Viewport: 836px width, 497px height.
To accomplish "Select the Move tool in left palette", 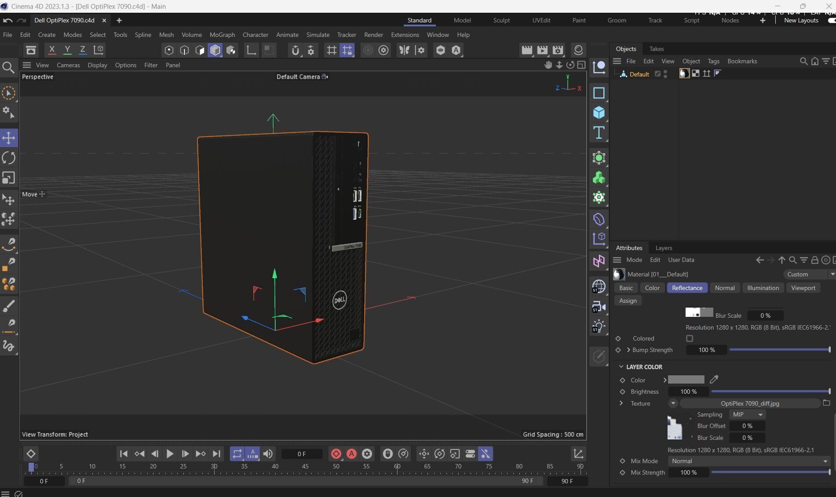I will pos(9,138).
